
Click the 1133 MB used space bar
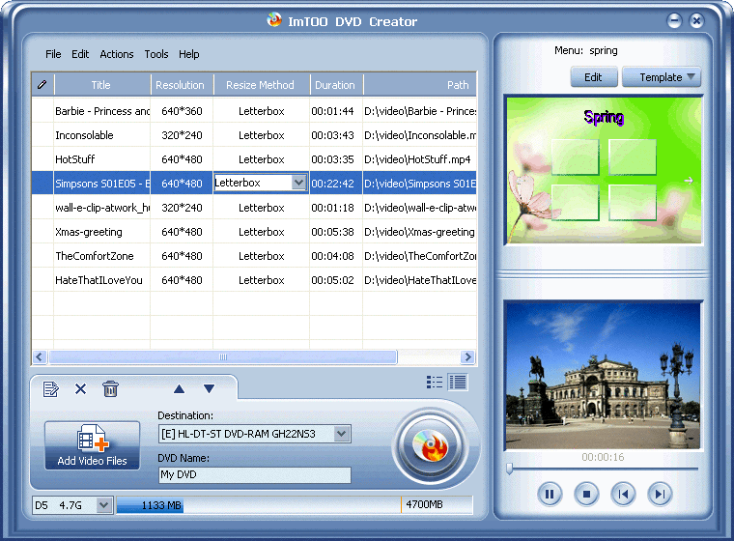coord(150,505)
